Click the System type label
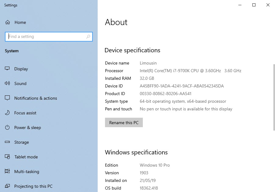The height and width of the screenshot is (192, 275). pos(116,102)
